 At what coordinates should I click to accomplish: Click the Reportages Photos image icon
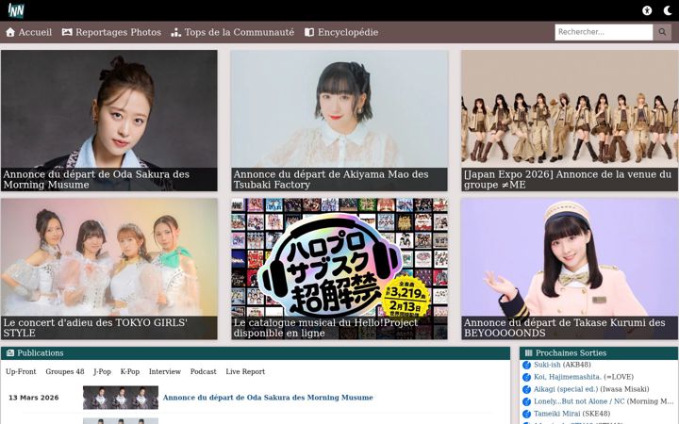[x=67, y=32]
